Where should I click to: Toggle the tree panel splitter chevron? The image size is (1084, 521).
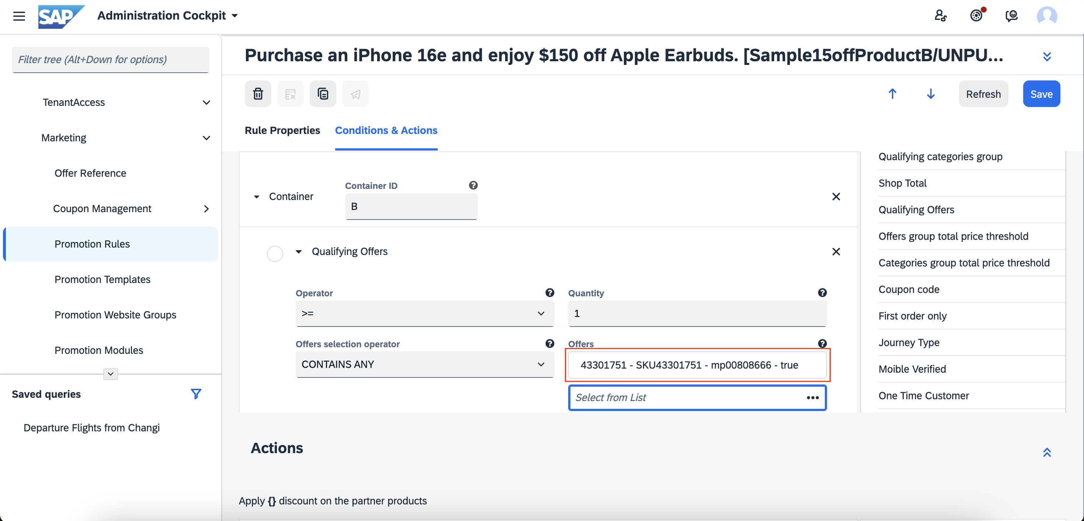[110, 373]
